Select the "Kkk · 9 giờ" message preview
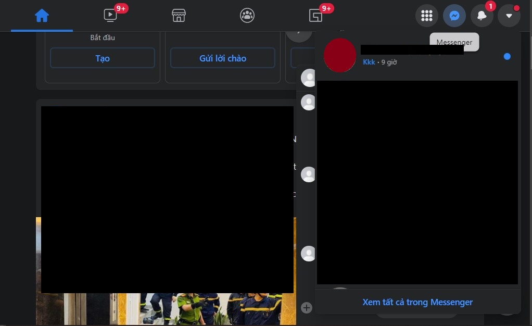 click(380, 62)
